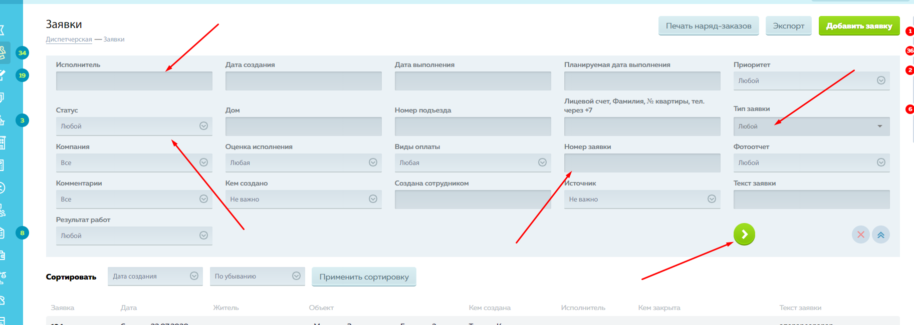The height and width of the screenshot is (325, 914).
Task: Open the Приоритет dropdown
Action: pyautogui.click(x=811, y=81)
